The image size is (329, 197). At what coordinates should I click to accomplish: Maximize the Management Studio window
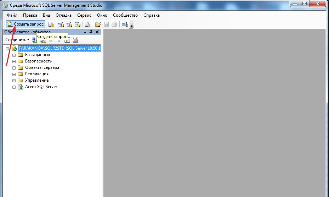(x=305, y=4)
